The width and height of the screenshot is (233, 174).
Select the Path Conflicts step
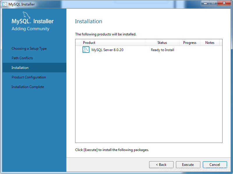pos(22,58)
